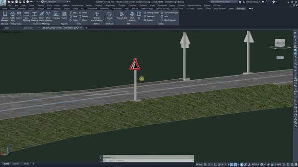Screen dimensions: 298x167
Task: Switch to the Start document tab
Action: (x=7, y=28)
